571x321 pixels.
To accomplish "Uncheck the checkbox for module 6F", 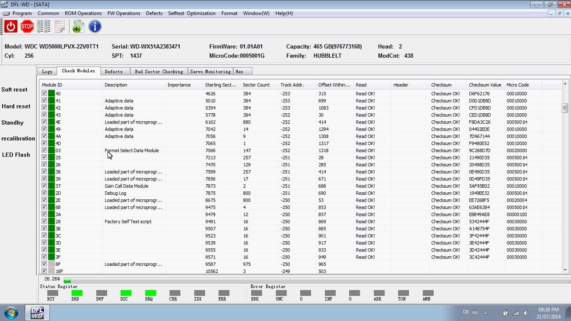I will tap(44, 264).
